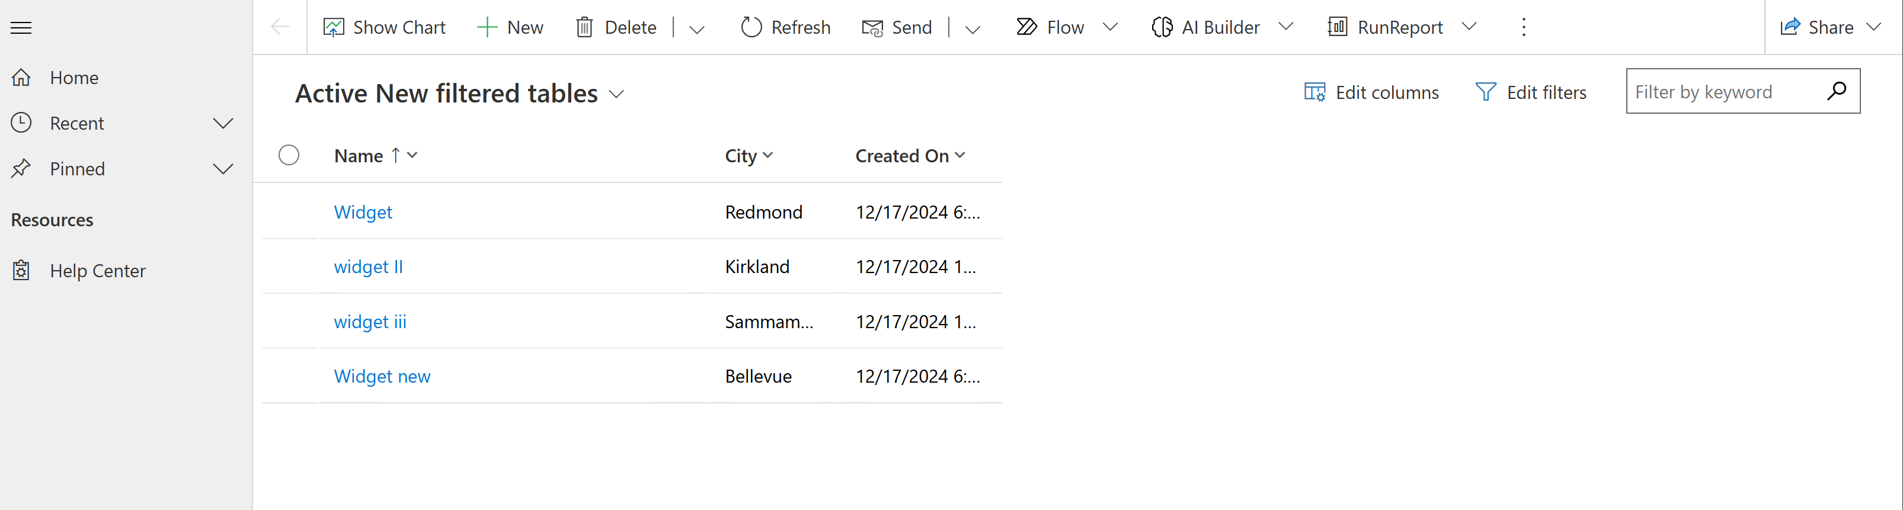Click the Created On date for Widget new
This screenshot has width=1903, height=510.
click(x=917, y=376)
